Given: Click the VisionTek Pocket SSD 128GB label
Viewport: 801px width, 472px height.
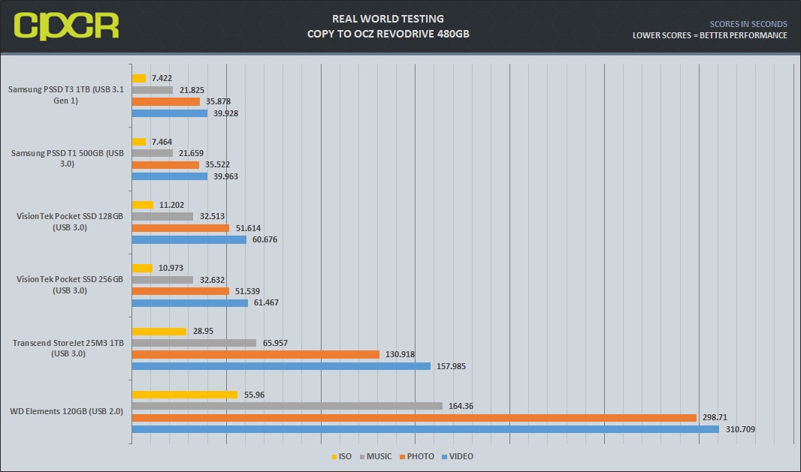Looking at the screenshot, I should click(x=70, y=221).
